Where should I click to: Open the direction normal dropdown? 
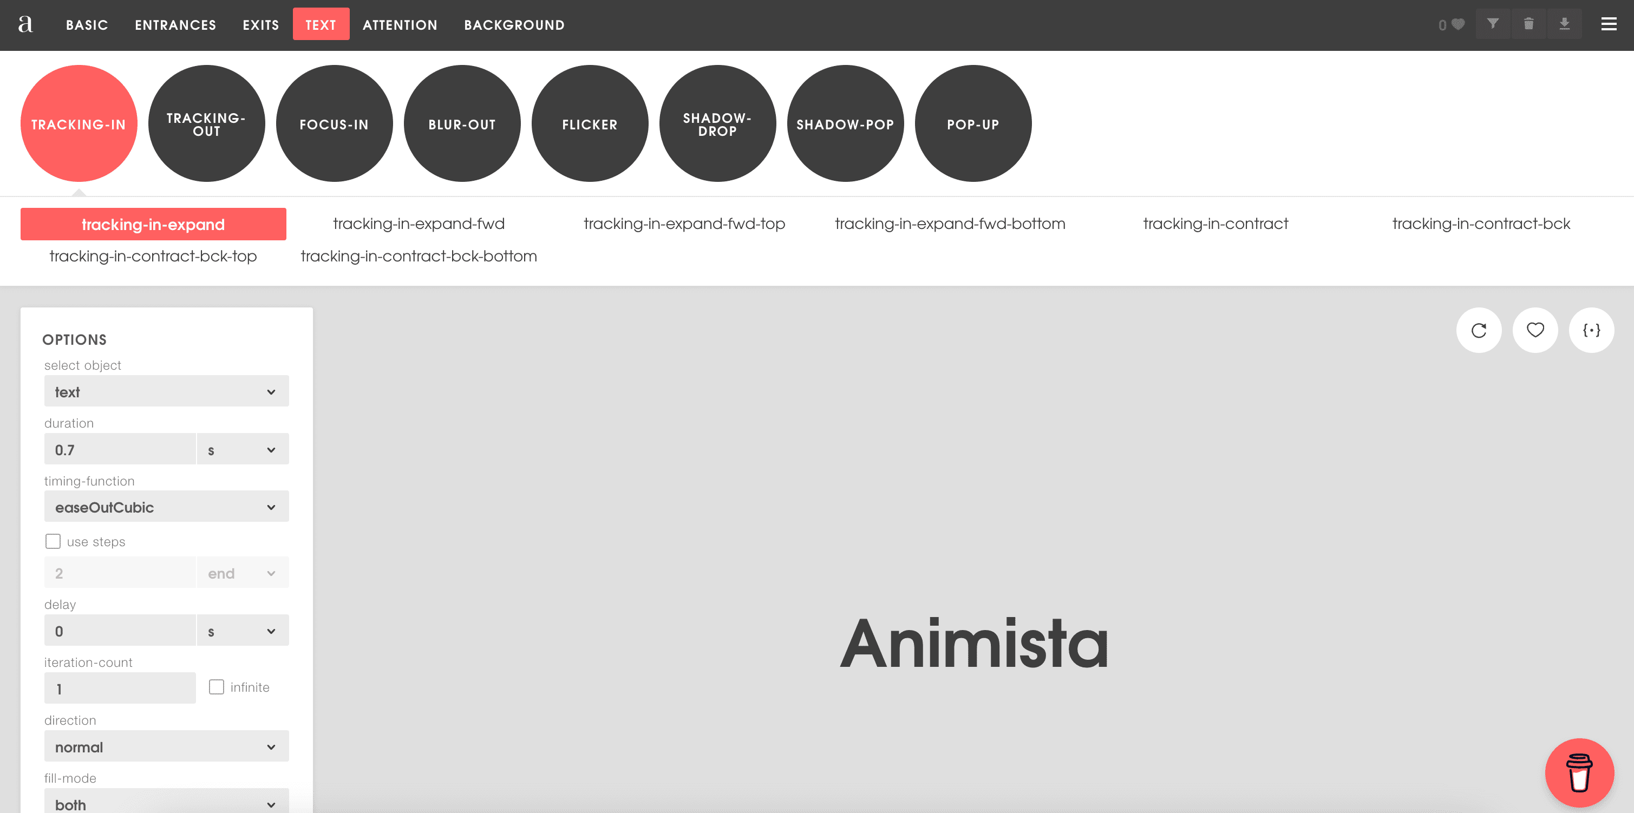pyautogui.click(x=166, y=746)
